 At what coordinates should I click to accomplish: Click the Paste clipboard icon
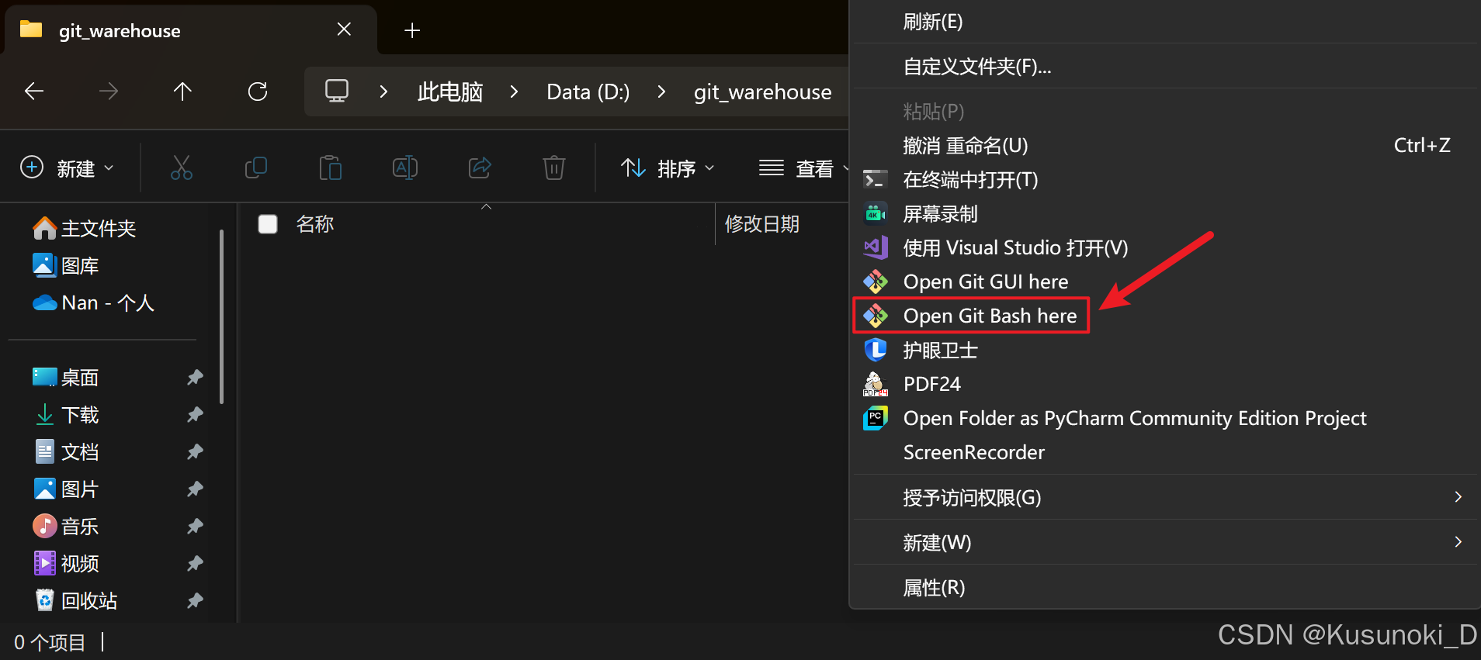(x=331, y=168)
